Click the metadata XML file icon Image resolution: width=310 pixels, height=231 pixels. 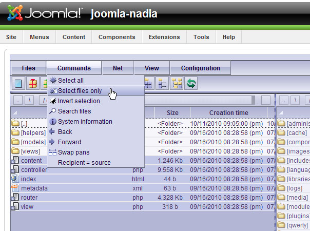point(15,188)
